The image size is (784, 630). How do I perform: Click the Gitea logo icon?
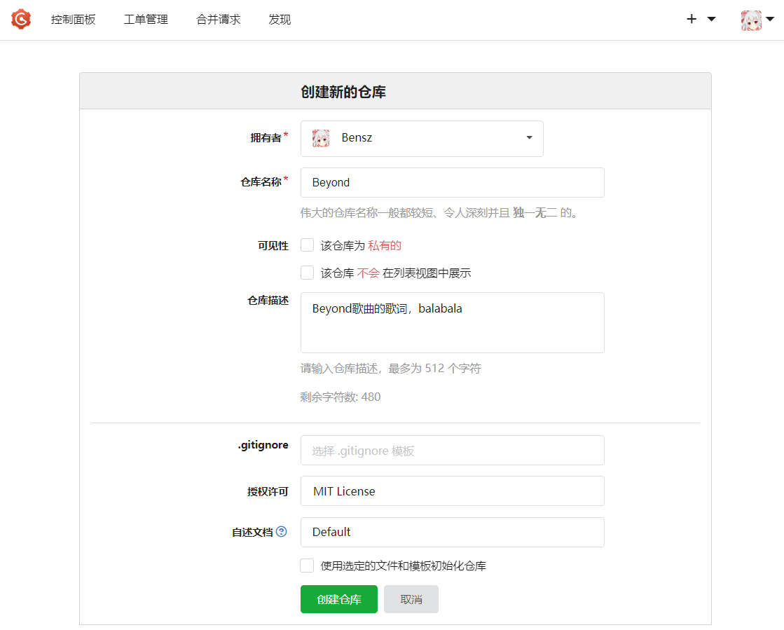(x=20, y=20)
